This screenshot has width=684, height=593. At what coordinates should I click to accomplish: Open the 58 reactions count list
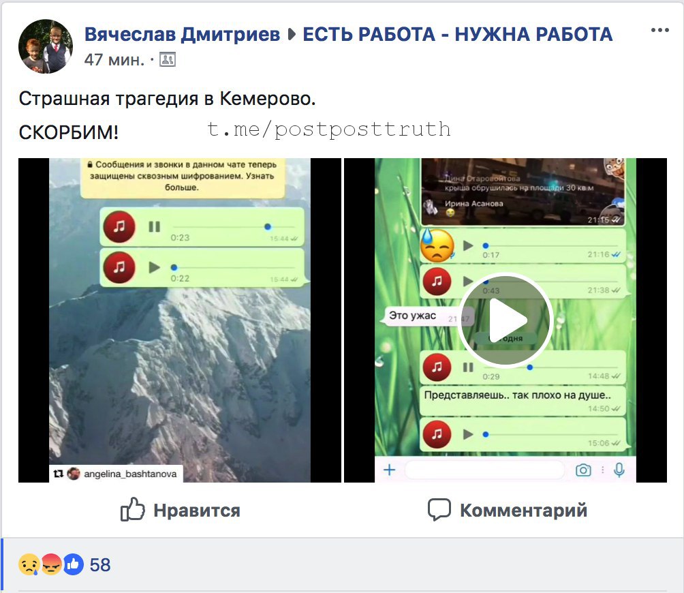[x=100, y=564]
